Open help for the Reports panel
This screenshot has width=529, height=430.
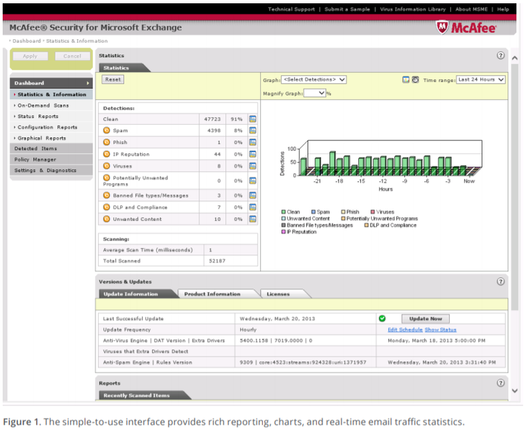(500, 383)
